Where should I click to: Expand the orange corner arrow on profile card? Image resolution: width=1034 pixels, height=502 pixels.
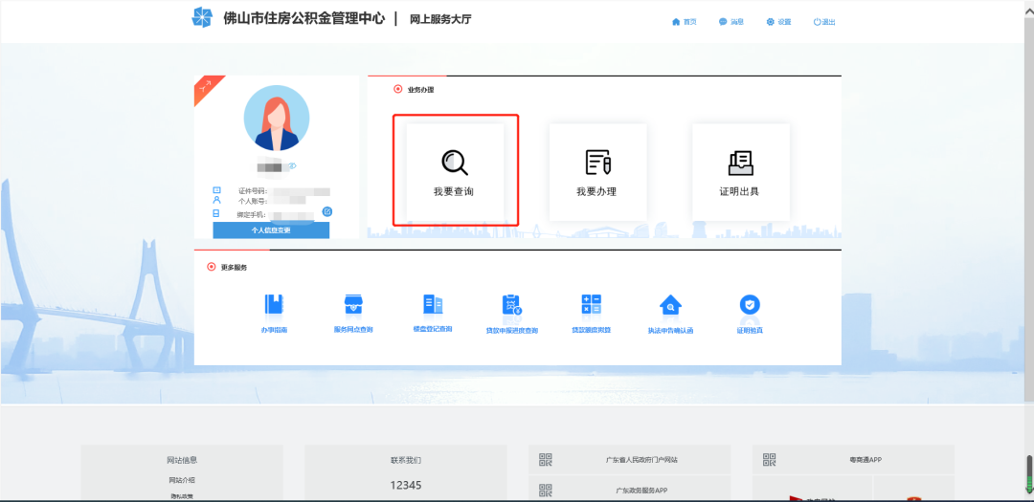pyautogui.click(x=205, y=86)
